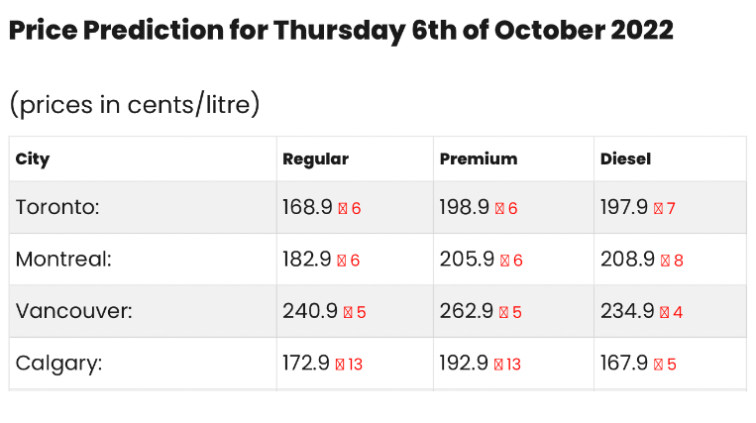Viewport: 756px width, 423px height.
Task: Click the red change icon beside Vancouver Diesel 234.9
Action: pos(665,313)
